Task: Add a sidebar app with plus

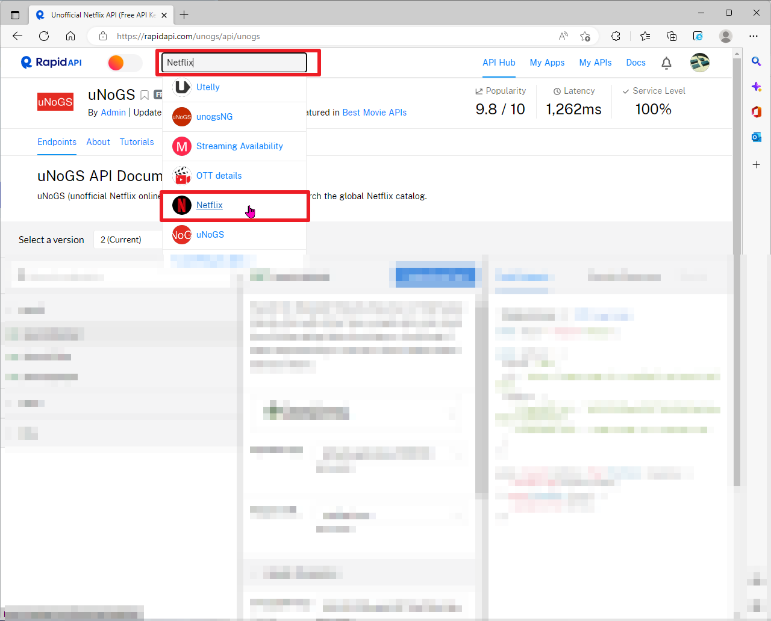Action: (757, 164)
